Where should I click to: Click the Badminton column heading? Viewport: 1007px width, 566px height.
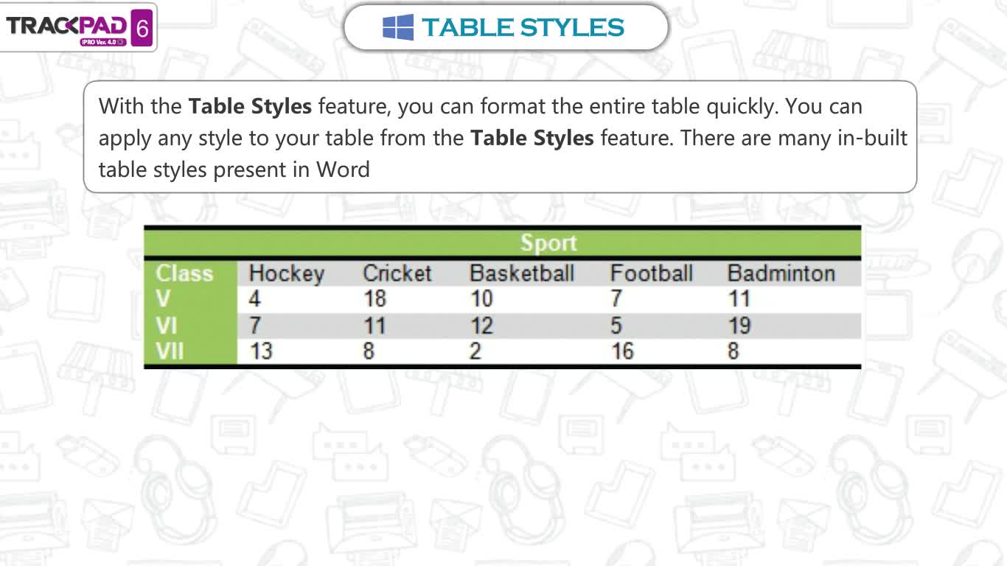(x=781, y=273)
